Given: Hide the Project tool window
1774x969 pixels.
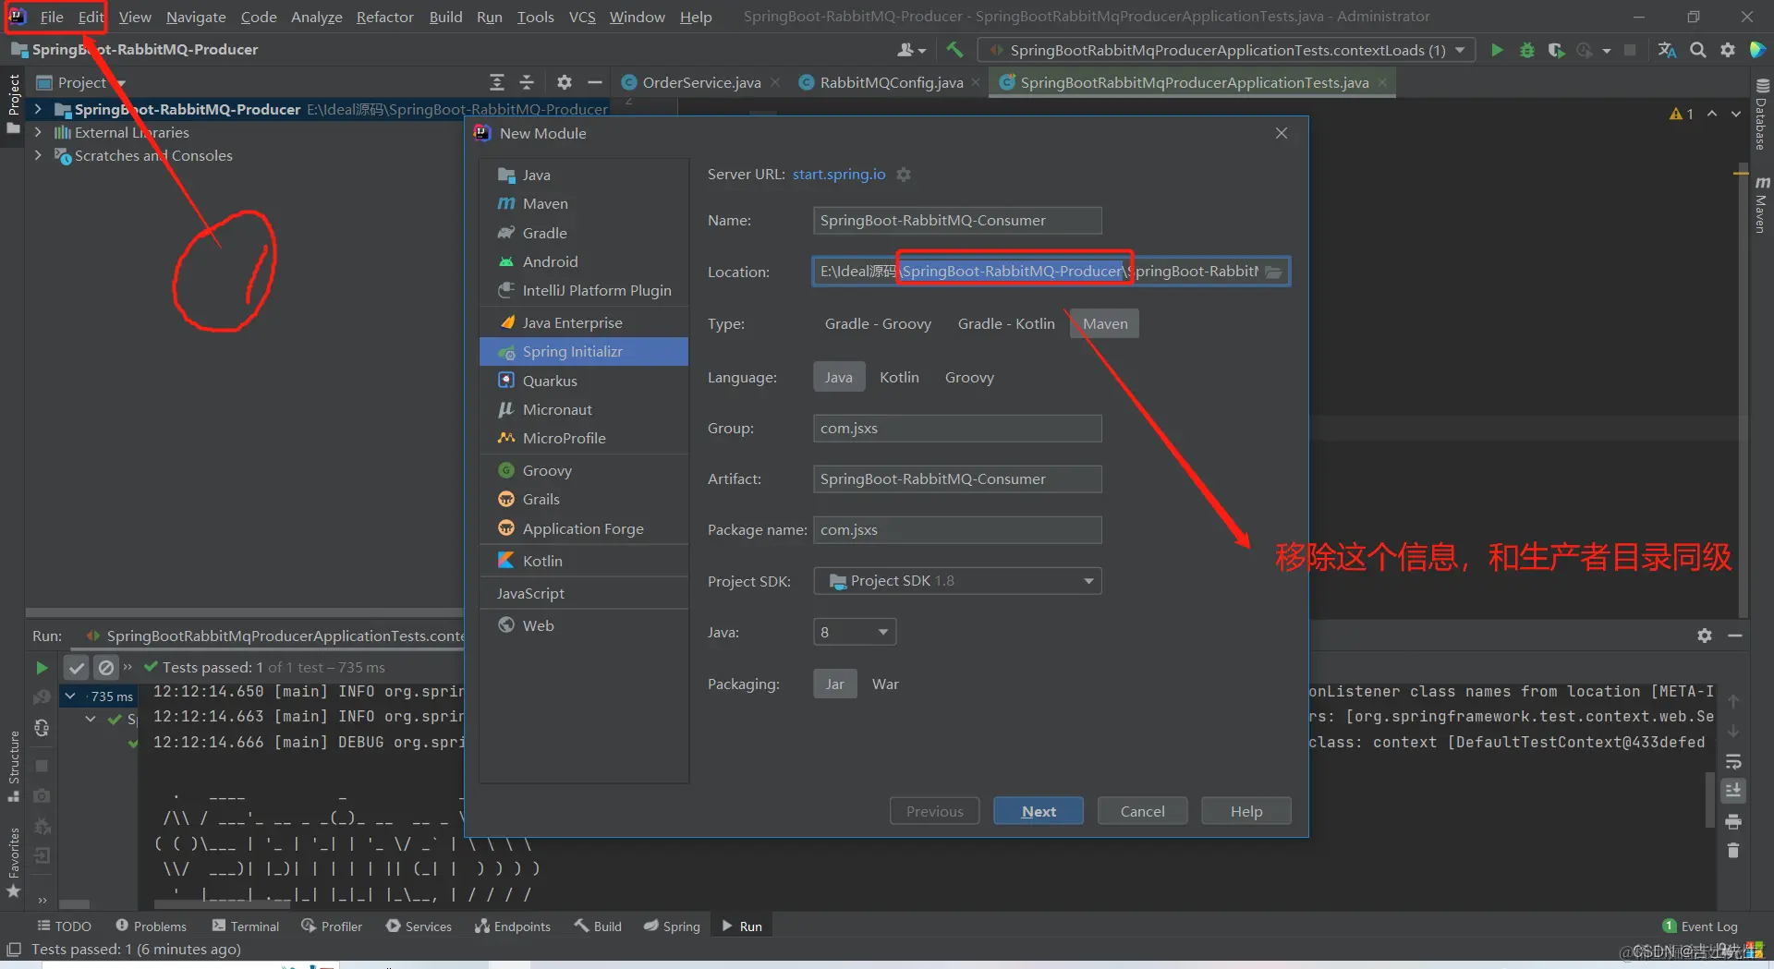Looking at the screenshot, I should pyautogui.click(x=595, y=82).
